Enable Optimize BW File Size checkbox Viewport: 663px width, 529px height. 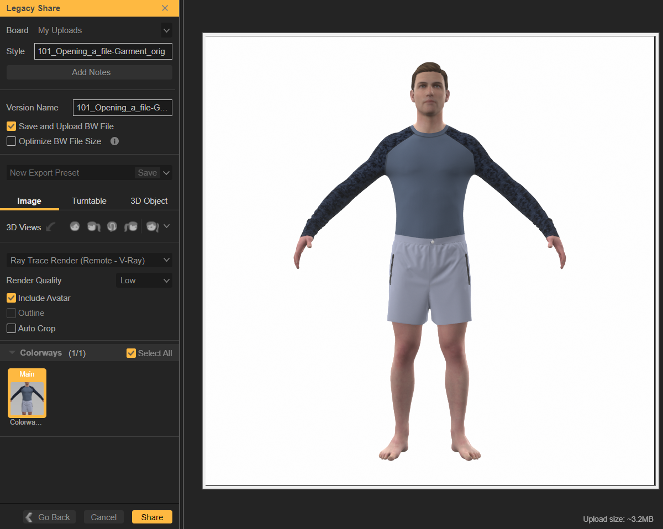coord(11,141)
